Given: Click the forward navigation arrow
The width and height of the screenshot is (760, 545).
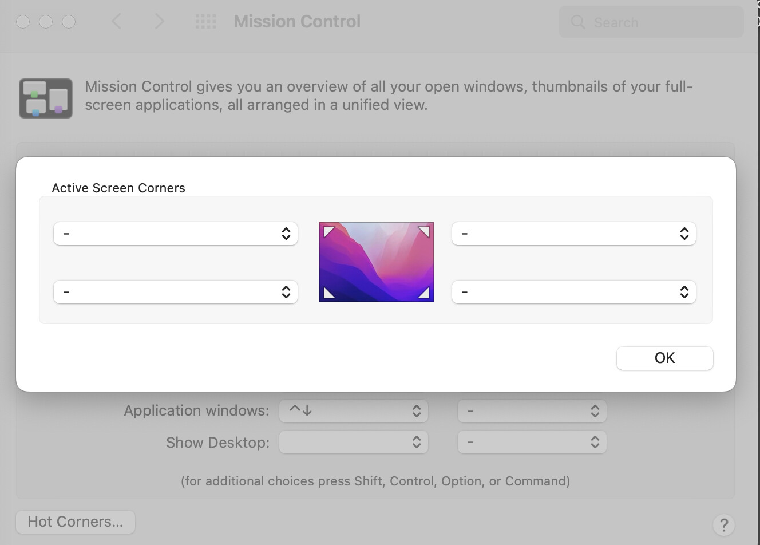Looking at the screenshot, I should coord(159,22).
